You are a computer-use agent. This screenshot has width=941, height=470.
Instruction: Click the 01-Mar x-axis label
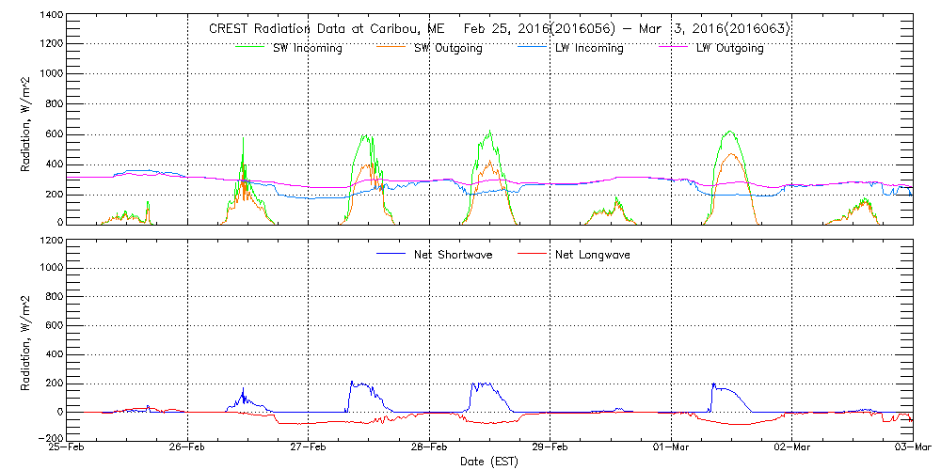[x=672, y=448]
